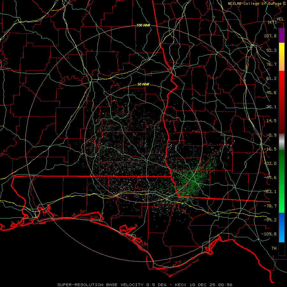The image size is (287, 287).
Task: Click the 100 NMI range ring label
Action: [143, 25]
